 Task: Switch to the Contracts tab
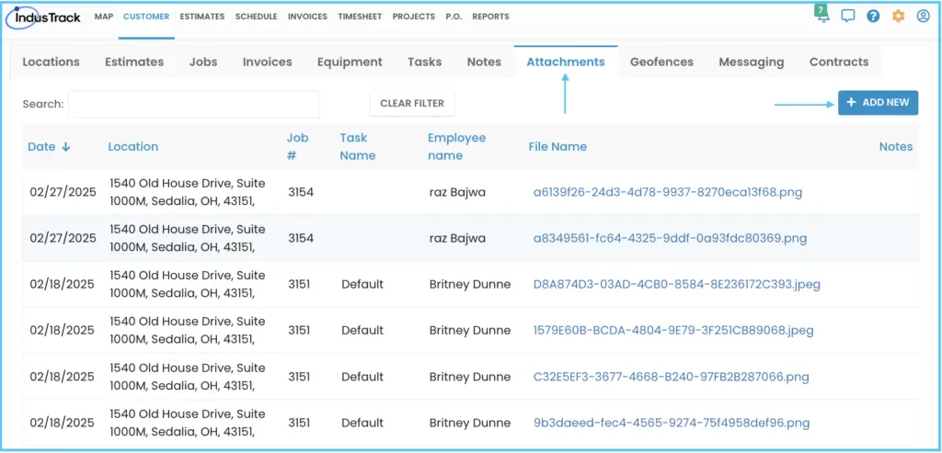coord(839,62)
